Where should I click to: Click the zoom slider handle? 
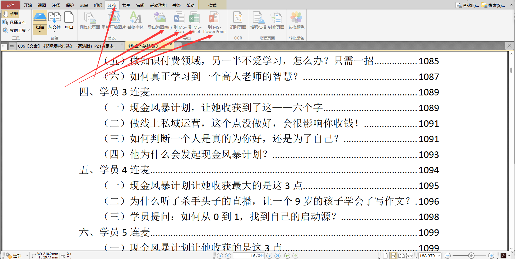tap(471, 256)
